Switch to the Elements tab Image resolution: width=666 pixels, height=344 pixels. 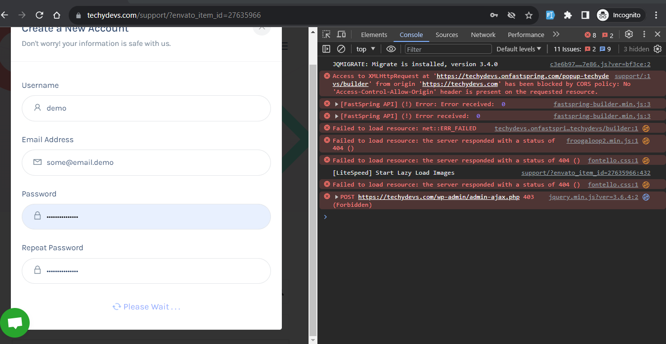(x=374, y=35)
